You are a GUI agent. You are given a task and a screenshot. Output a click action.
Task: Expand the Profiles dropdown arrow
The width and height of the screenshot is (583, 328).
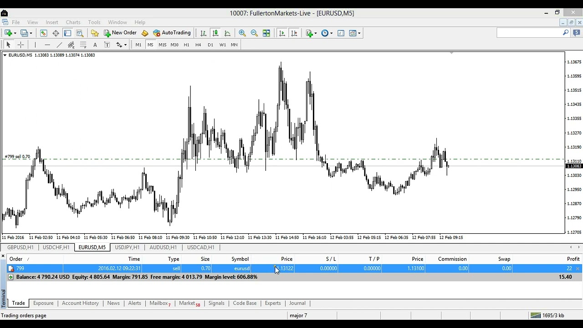point(31,33)
